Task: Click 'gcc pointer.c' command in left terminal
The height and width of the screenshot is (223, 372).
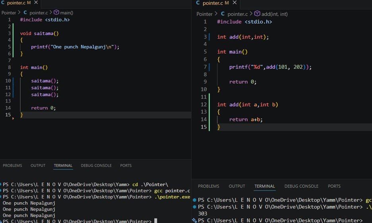Action: [172, 191]
